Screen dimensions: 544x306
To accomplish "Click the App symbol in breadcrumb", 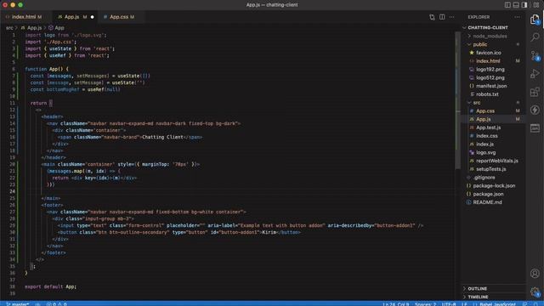I will [x=59, y=28].
